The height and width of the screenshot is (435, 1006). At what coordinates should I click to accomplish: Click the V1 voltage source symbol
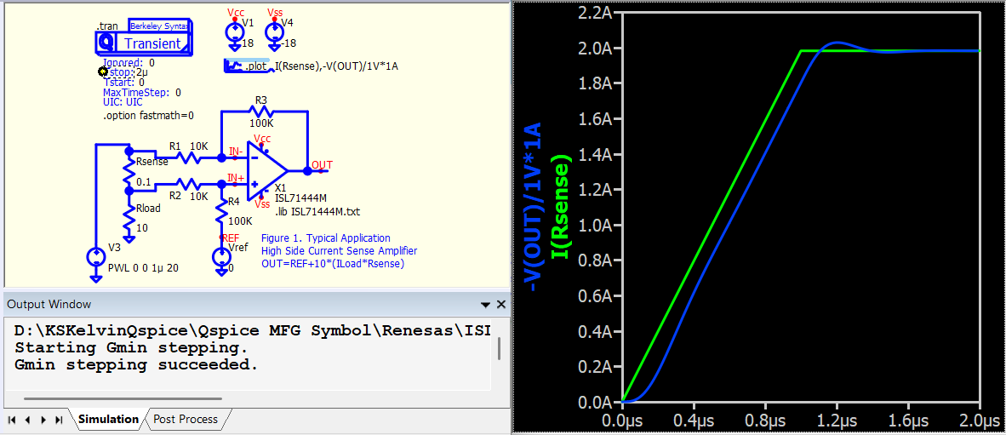click(x=235, y=33)
